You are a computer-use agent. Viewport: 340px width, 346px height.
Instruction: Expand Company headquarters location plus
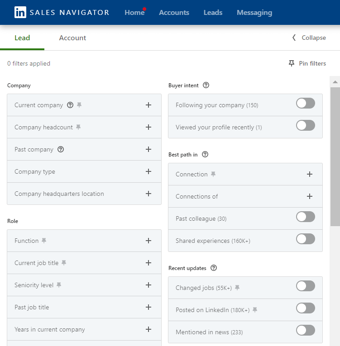coord(148,194)
